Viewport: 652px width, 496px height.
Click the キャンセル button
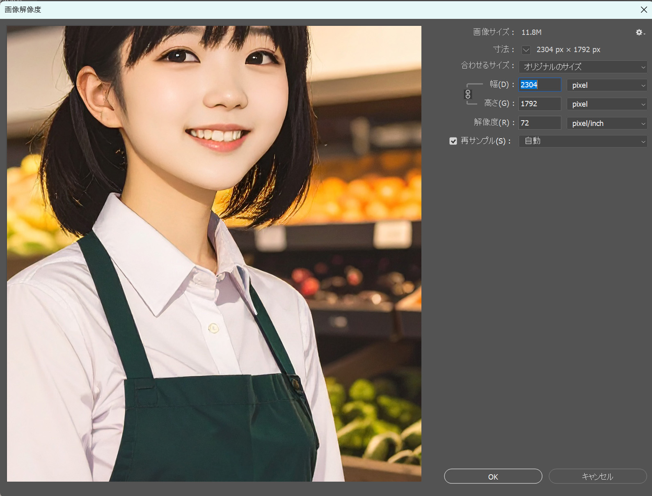tap(597, 476)
